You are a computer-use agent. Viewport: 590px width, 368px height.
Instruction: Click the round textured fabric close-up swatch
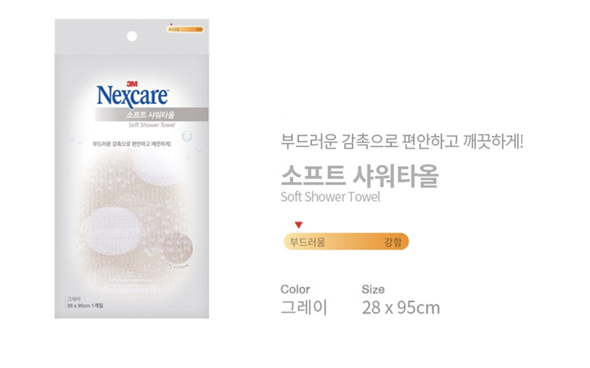pos(178,247)
